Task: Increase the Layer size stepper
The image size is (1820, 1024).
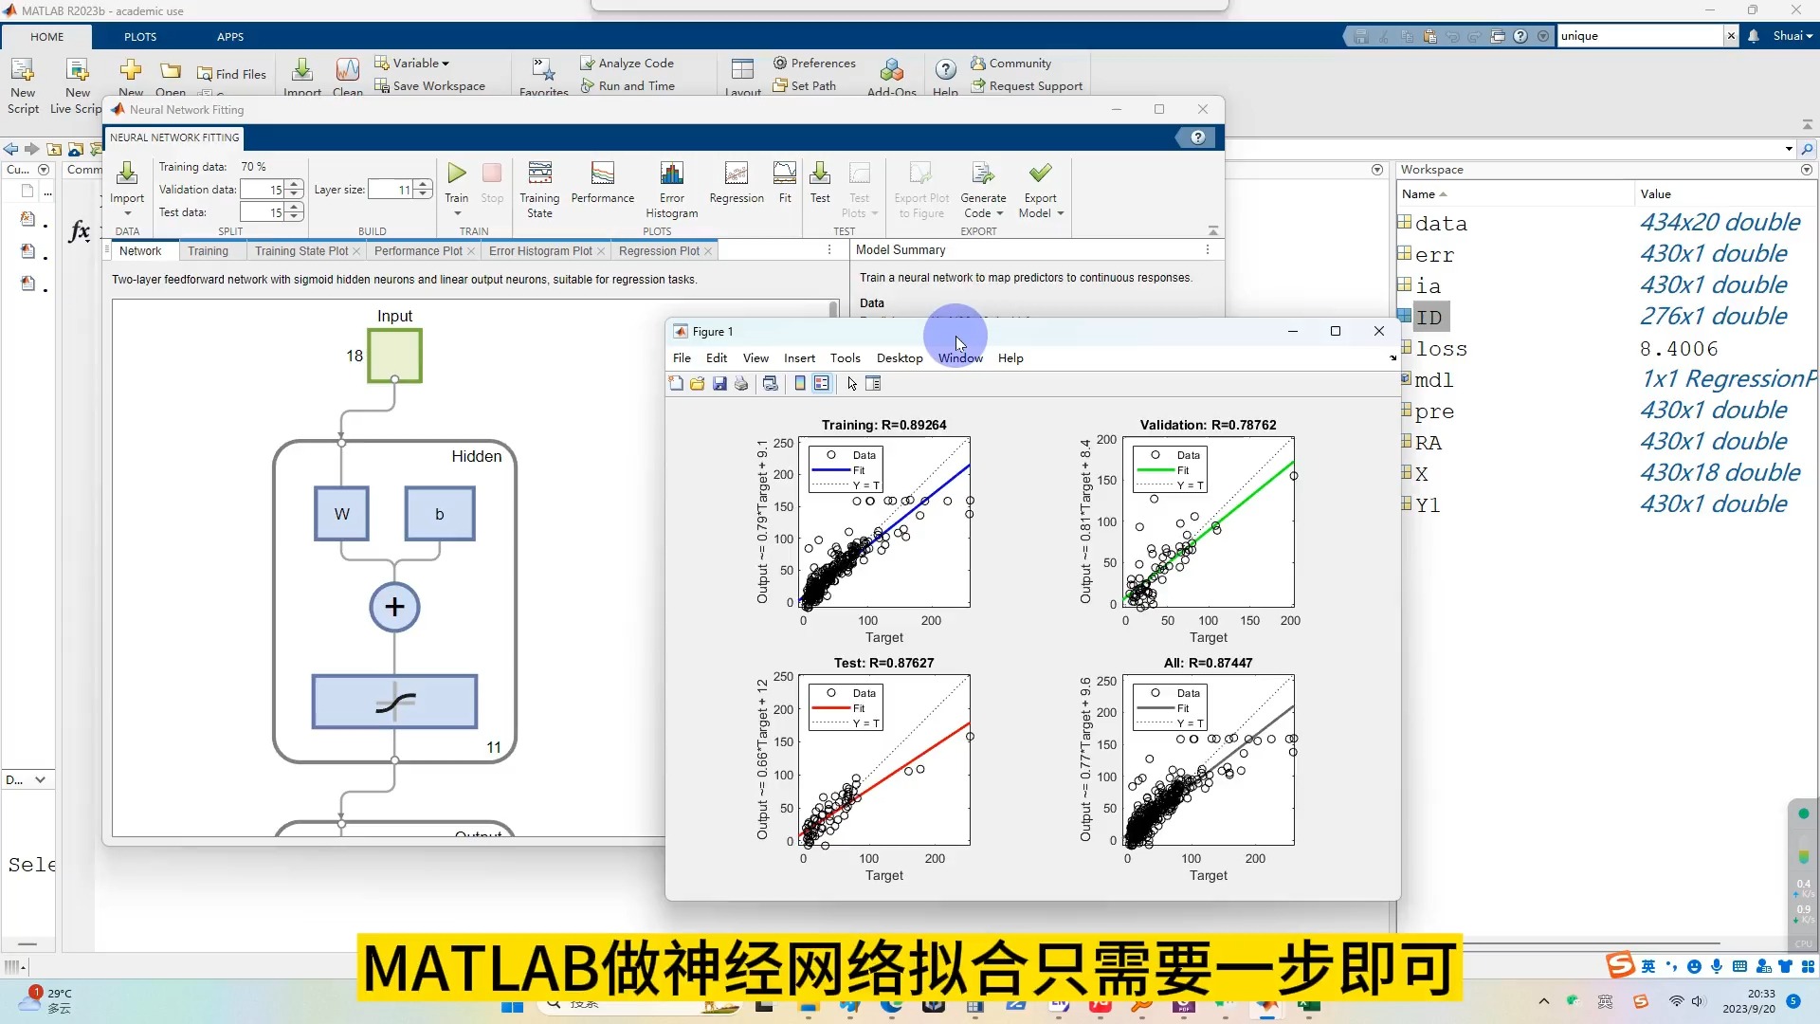Action: pos(423,185)
